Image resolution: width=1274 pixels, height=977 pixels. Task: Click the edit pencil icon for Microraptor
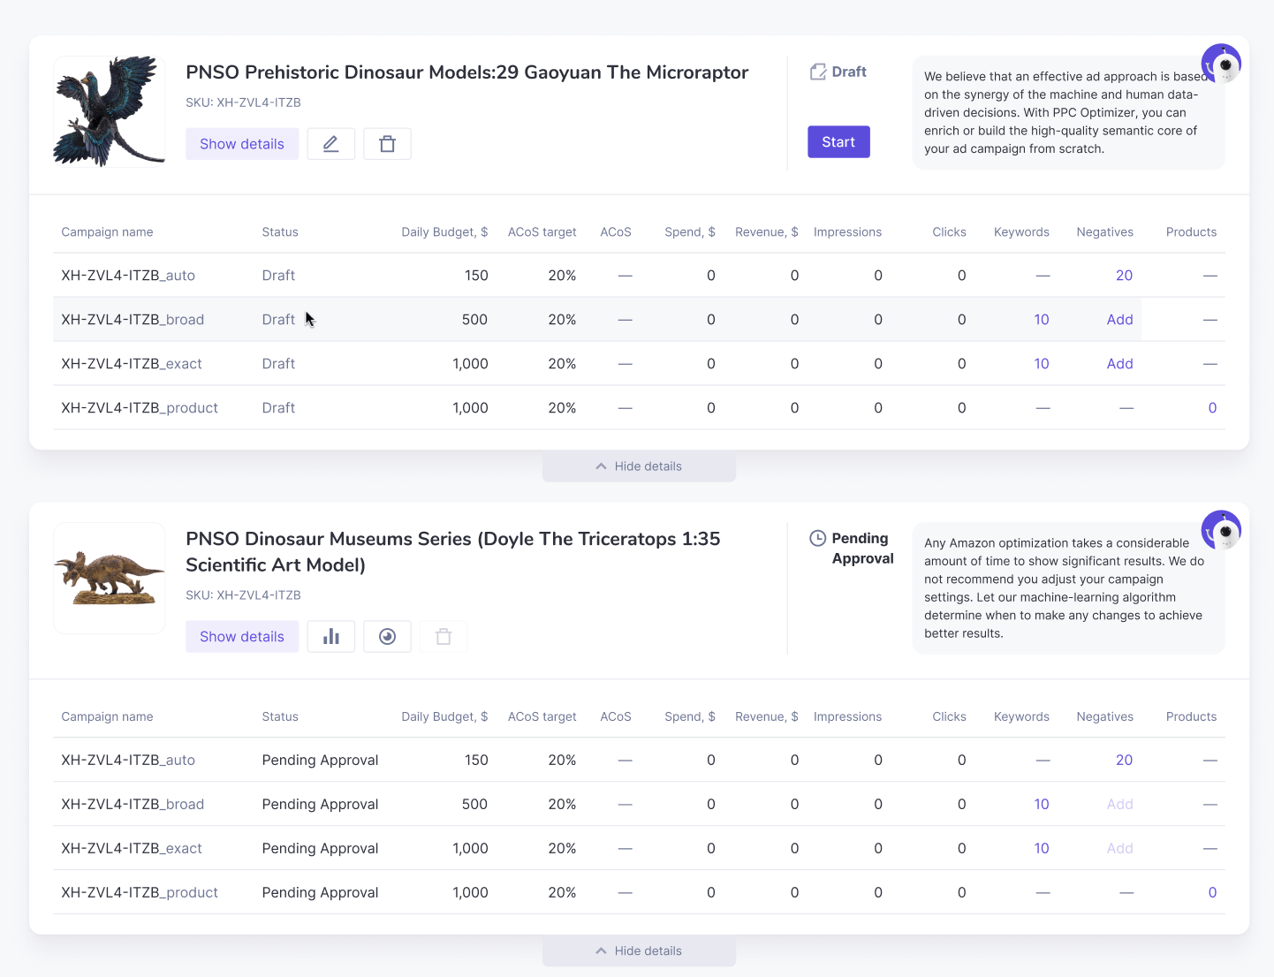pyautogui.click(x=331, y=144)
